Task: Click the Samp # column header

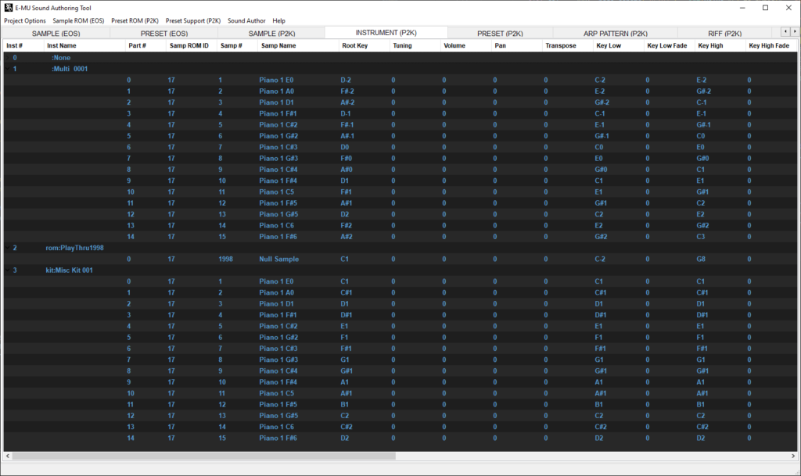Action: pos(238,45)
